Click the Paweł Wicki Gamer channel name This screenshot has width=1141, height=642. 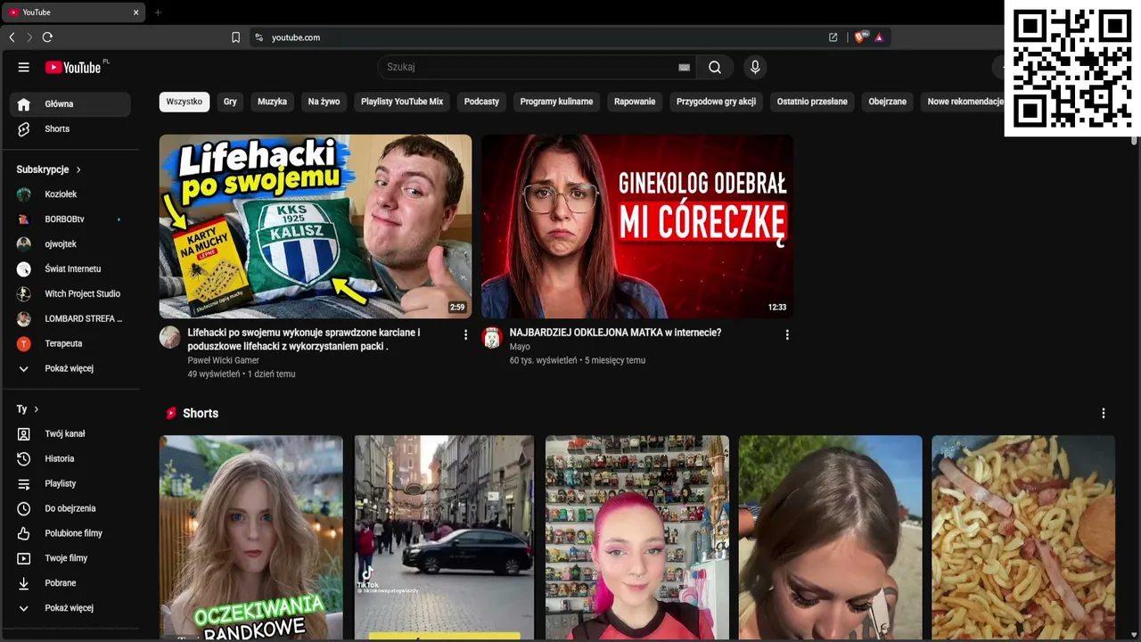click(x=223, y=360)
